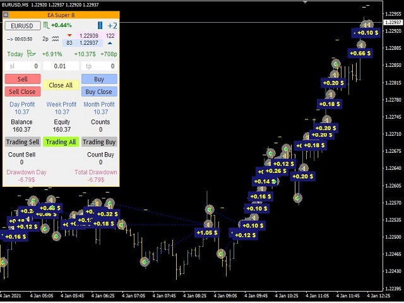Click the wave spread icon next to 2p
Image resolution: width=404 pixels, height=303 pixels.
56,39
